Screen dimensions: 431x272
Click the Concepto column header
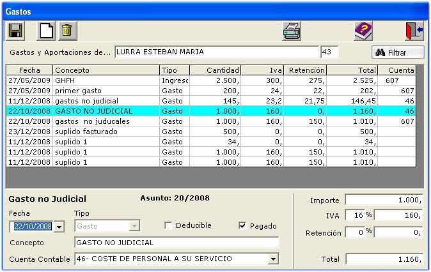pyautogui.click(x=106, y=70)
